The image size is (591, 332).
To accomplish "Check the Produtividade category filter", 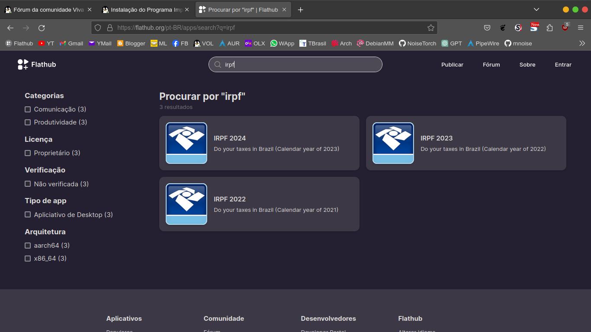I will click(x=28, y=122).
